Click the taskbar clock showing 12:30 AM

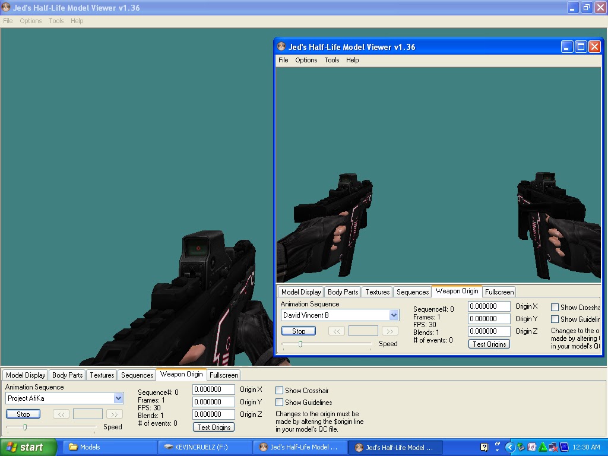pyautogui.click(x=586, y=447)
